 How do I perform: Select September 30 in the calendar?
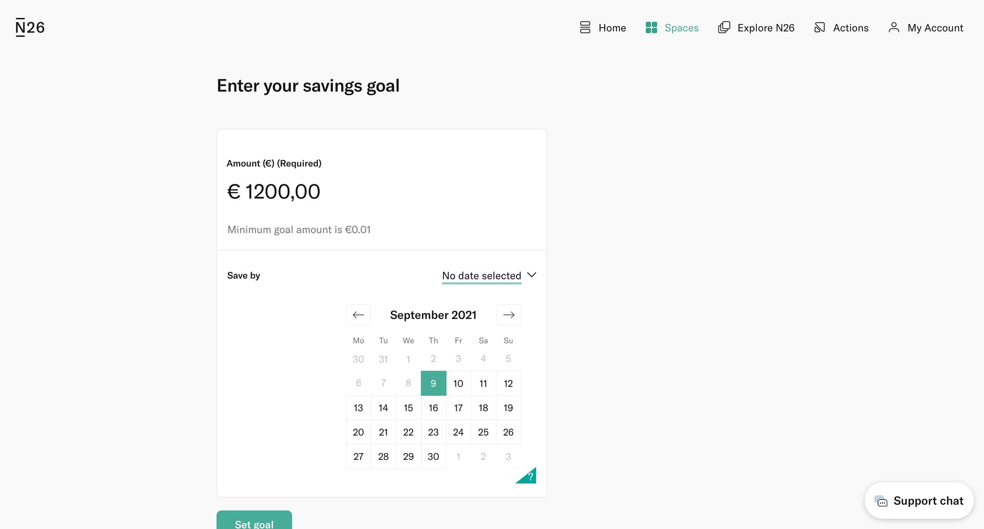click(433, 456)
